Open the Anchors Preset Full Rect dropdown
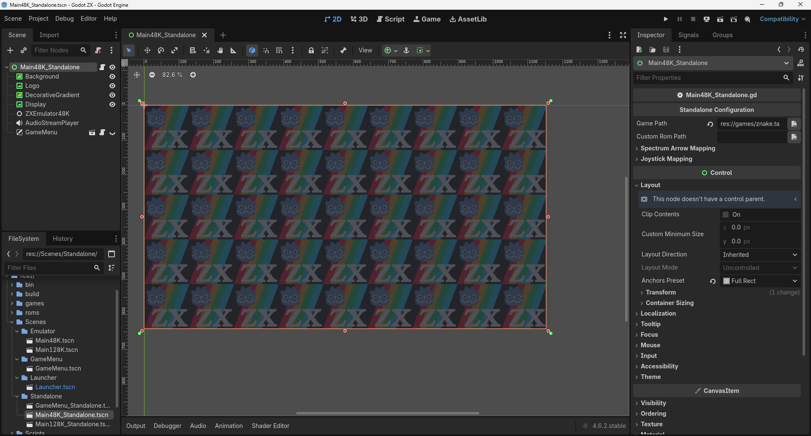 (759, 281)
